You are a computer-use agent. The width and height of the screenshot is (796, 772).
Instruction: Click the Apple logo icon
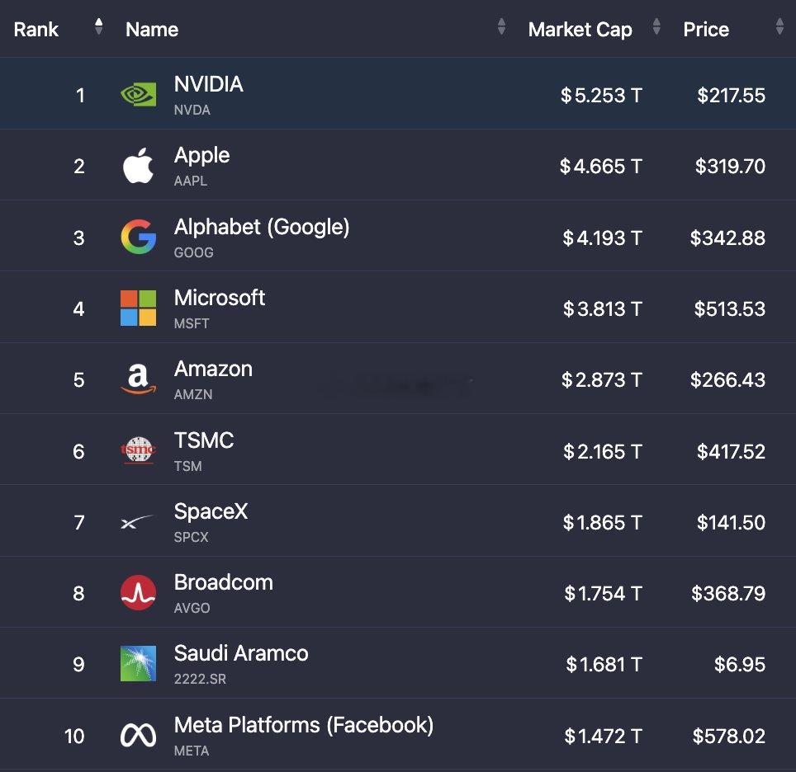[138, 166]
